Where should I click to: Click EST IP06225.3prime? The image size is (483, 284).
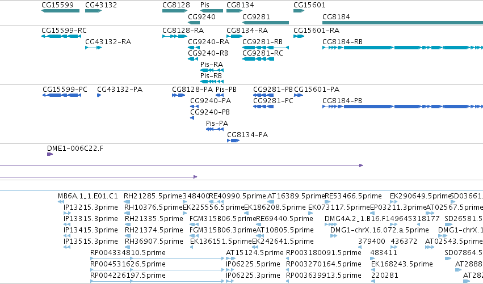click(230, 282)
